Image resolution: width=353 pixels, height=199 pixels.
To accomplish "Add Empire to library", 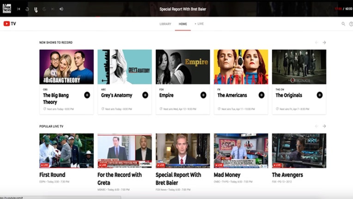I will pos(203,95).
